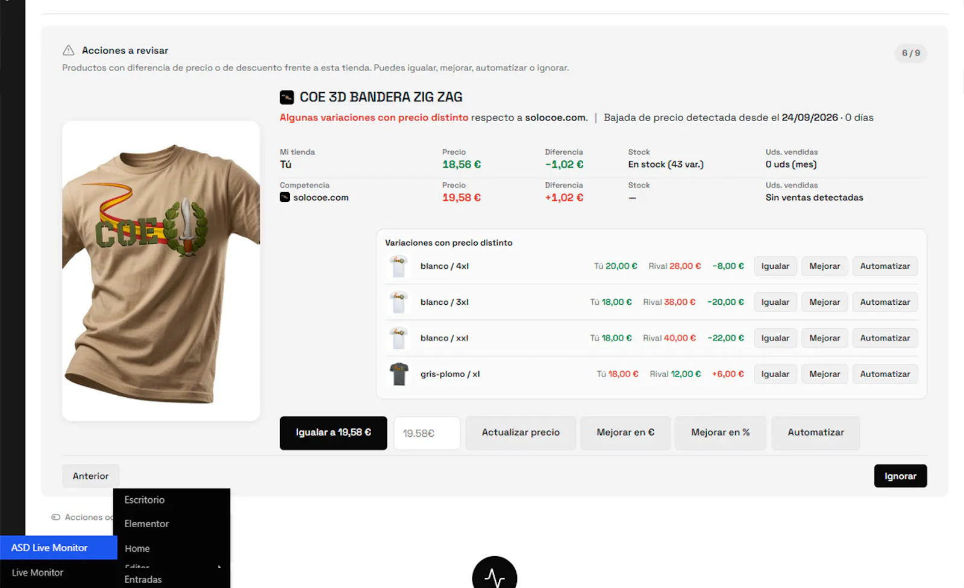Choose Mejorar en % option
The height and width of the screenshot is (588, 964).
721,433
